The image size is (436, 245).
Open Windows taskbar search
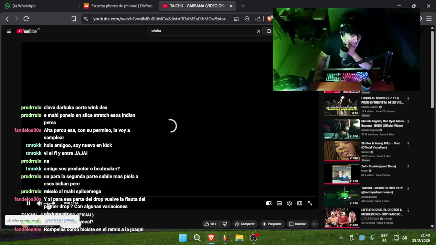pyautogui.click(x=197, y=238)
